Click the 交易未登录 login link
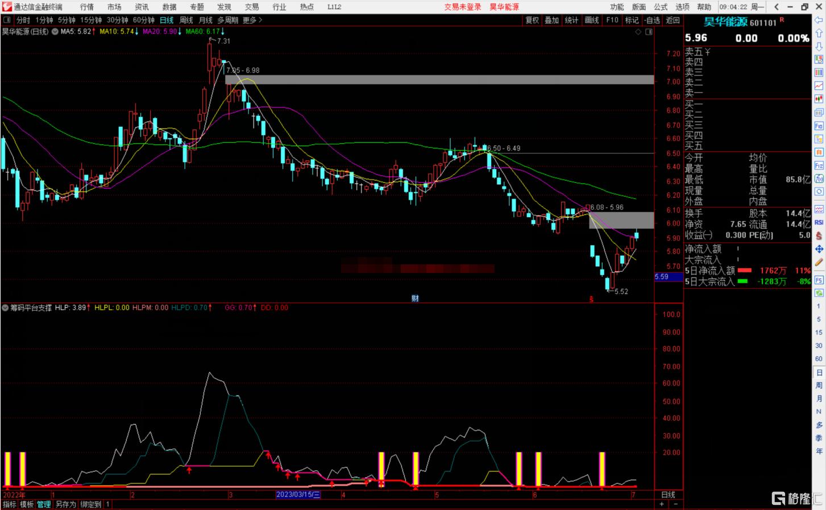The width and height of the screenshot is (826, 510). pos(462,7)
